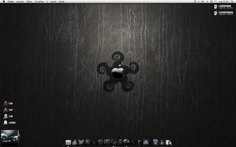Open the Finder menu

click(11, 1)
